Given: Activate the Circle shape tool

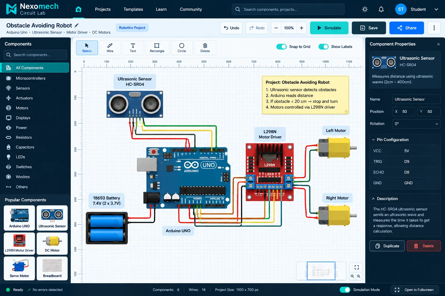Looking at the screenshot, I should click(x=182, y=48).
